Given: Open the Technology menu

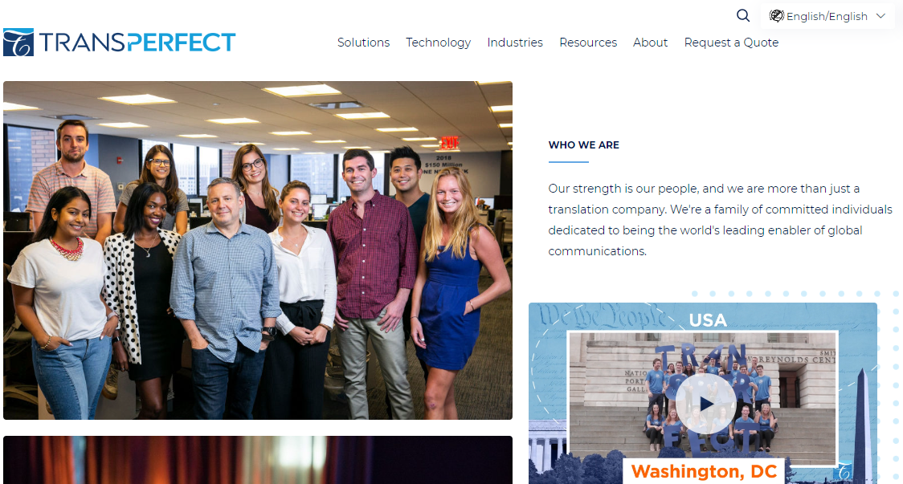Looking at the screenshot, I should [439, 43].
